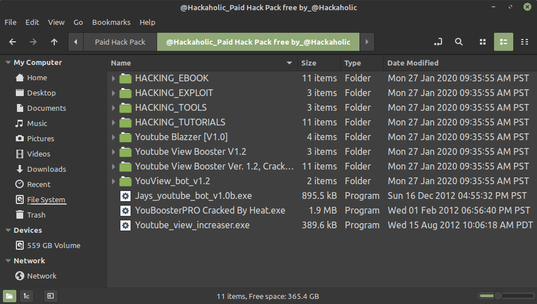Expand the HACKING_EXPLOIT folder row
This screenshot has height=304, width=537.
pos(114,93)
